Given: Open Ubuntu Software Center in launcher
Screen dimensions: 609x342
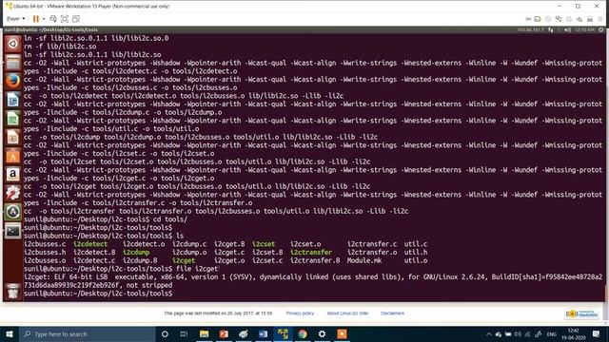Looking at the screenshot, I should (12, 156).
